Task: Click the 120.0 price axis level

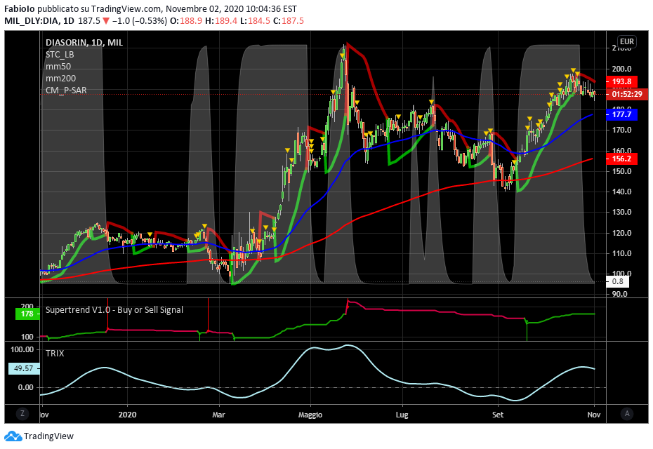Action: pos(621,233)
